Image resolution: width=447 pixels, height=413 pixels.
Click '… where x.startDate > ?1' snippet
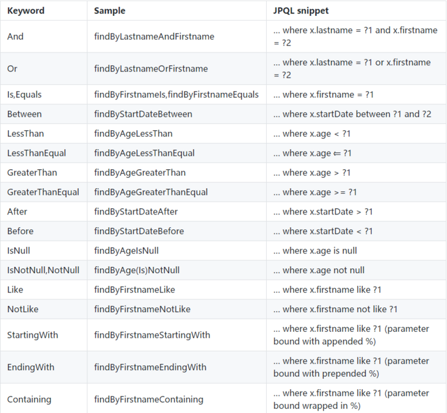coord(322,211)
